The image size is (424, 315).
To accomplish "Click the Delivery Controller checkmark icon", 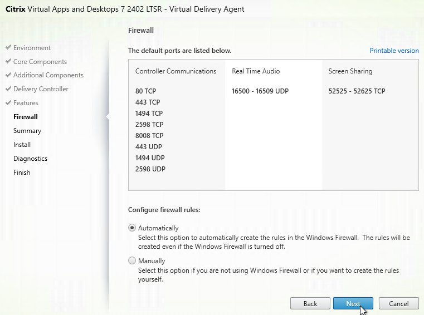I will (8, 88).
